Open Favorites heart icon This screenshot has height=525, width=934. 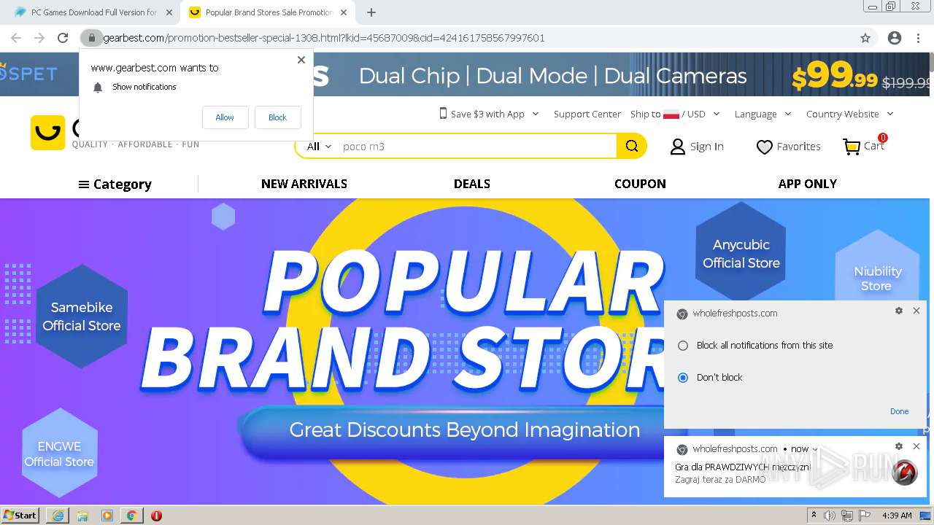point(764,147)
